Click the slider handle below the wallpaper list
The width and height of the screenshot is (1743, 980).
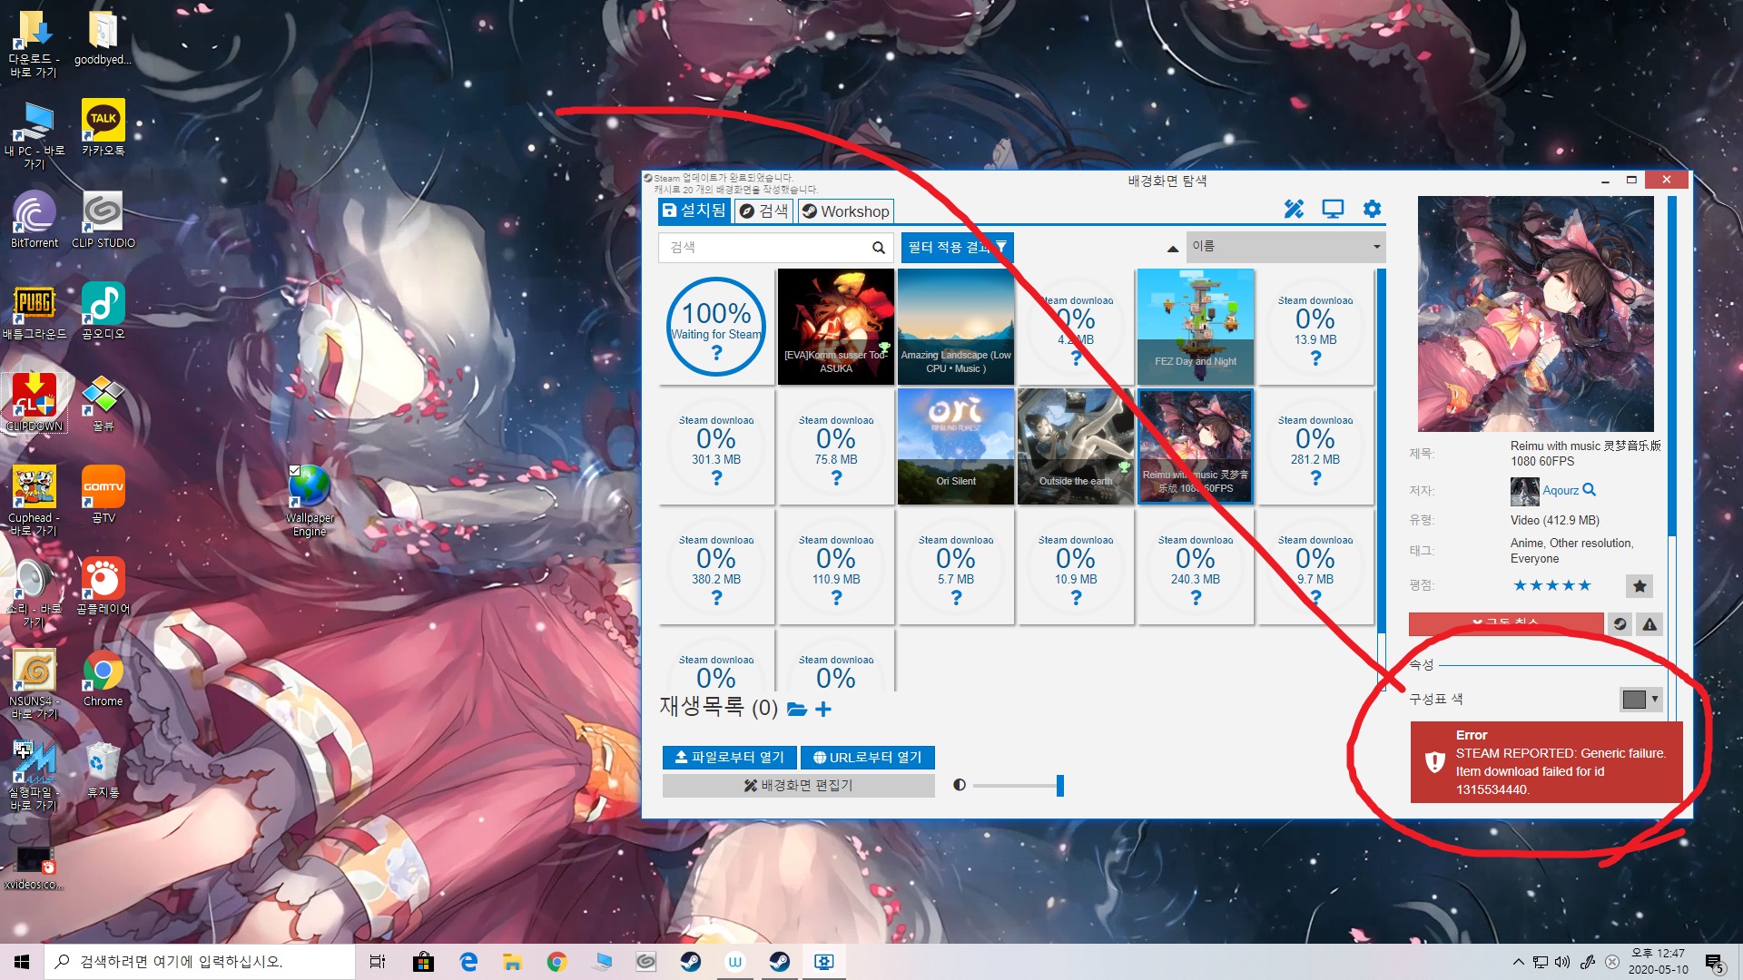pos(1059,785)
